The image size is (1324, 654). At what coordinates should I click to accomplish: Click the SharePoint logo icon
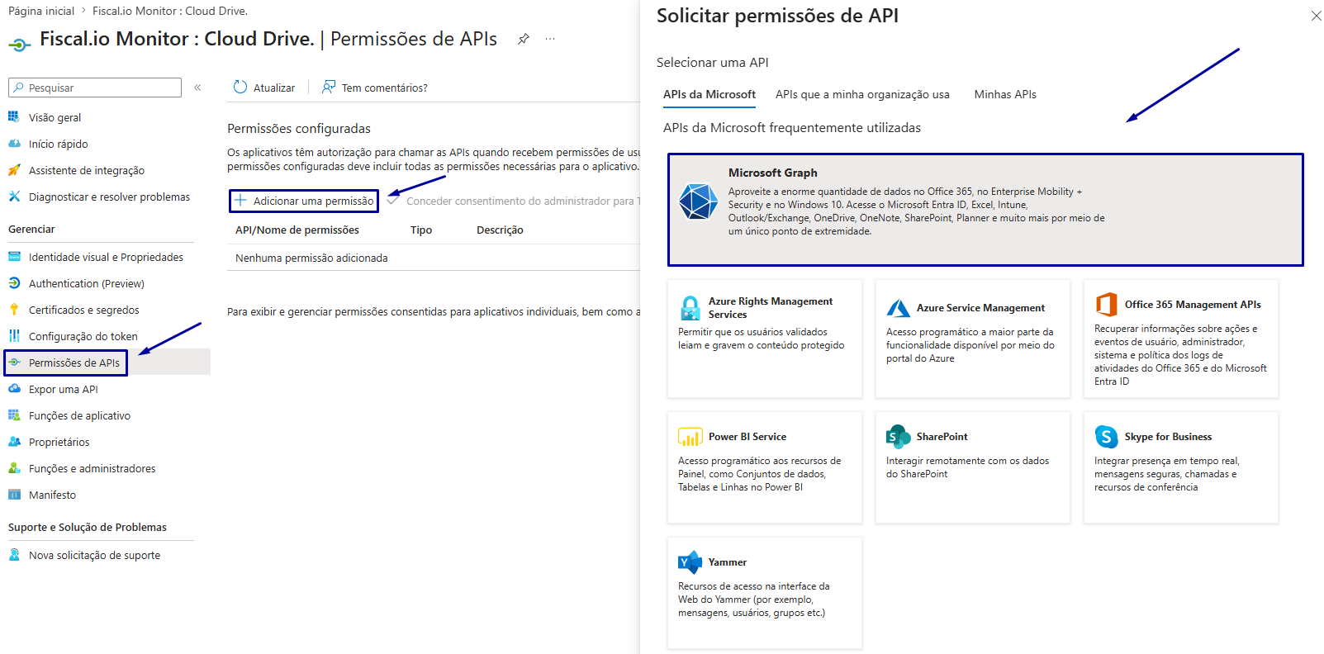click(898, 437)
